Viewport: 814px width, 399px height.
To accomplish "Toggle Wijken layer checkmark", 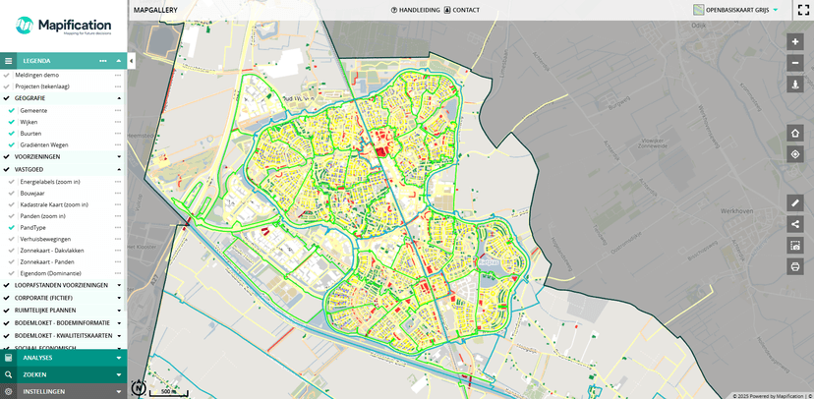I will click(12, 122).
